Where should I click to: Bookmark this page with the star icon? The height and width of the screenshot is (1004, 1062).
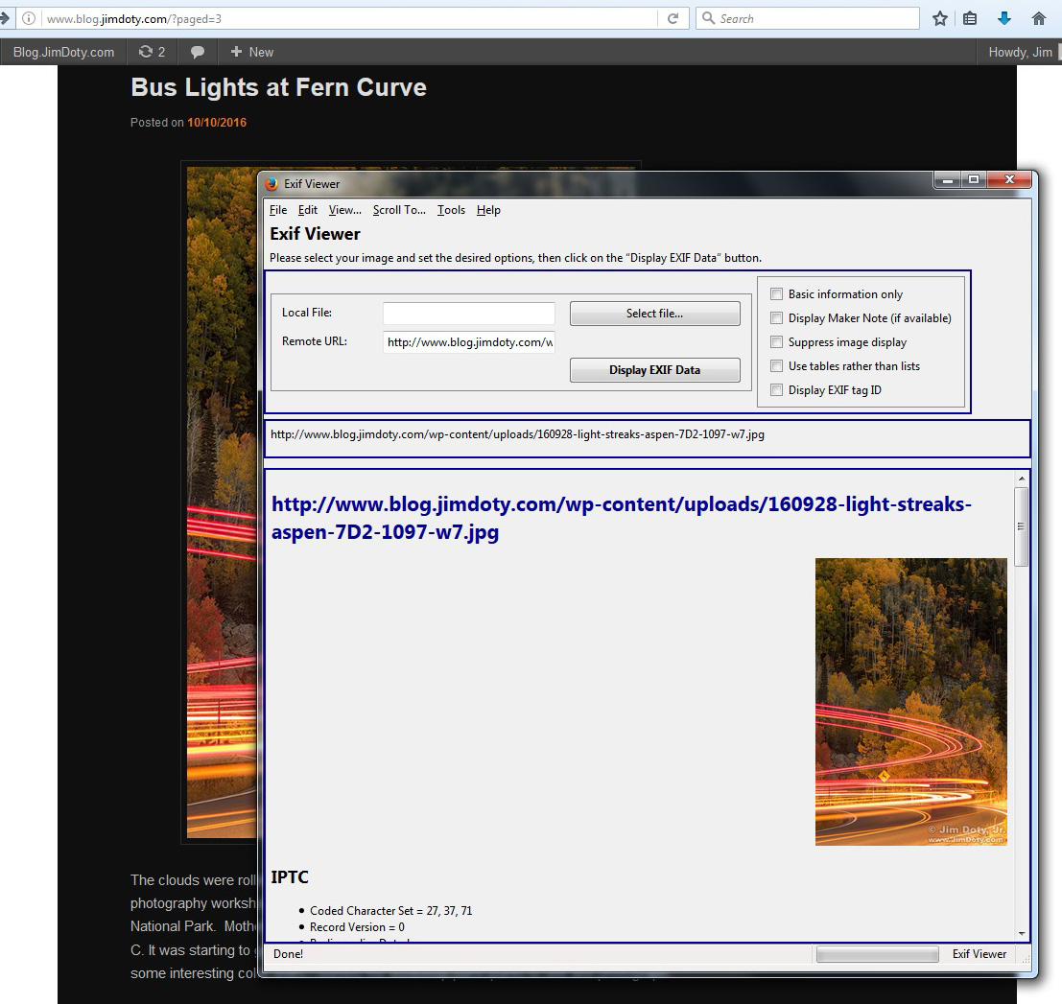click(x=939, y=18)
